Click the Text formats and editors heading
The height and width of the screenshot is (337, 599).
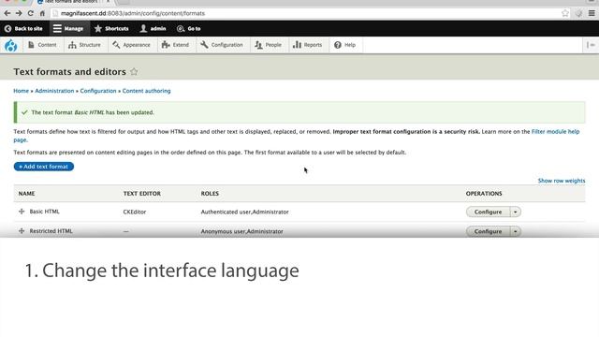point(69,71)
